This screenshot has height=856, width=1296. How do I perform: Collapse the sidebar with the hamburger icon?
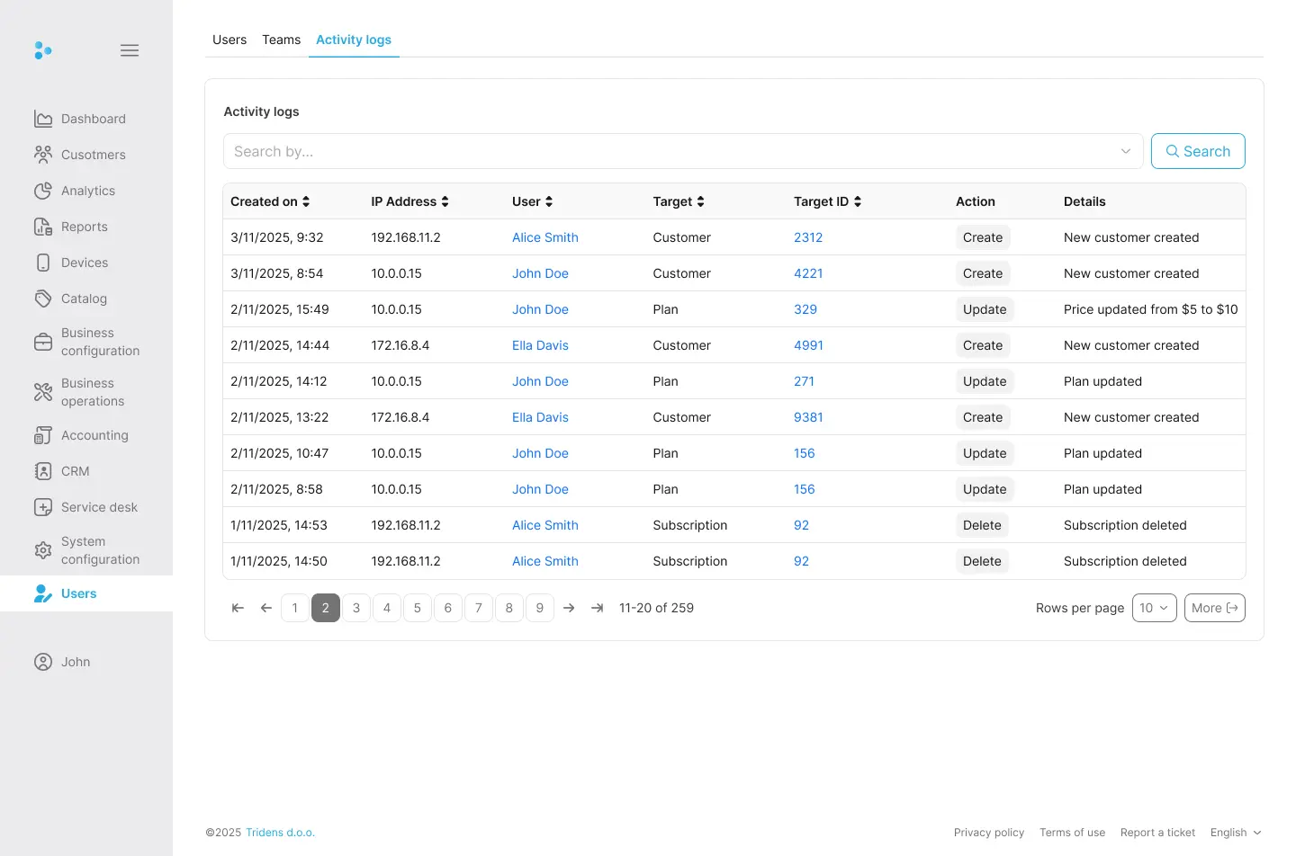(x=129, y=50)
